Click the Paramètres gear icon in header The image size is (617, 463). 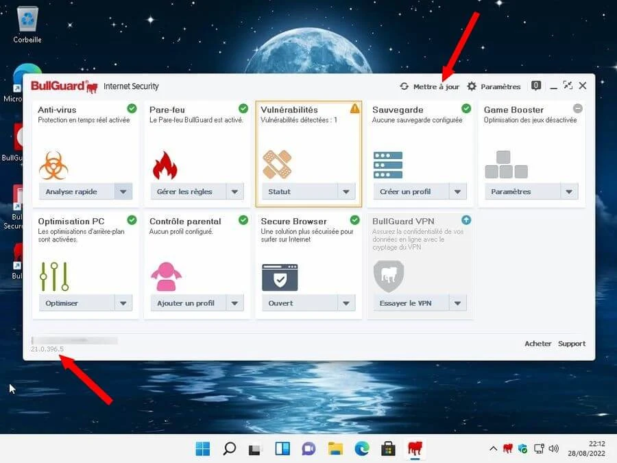point(472,86)
